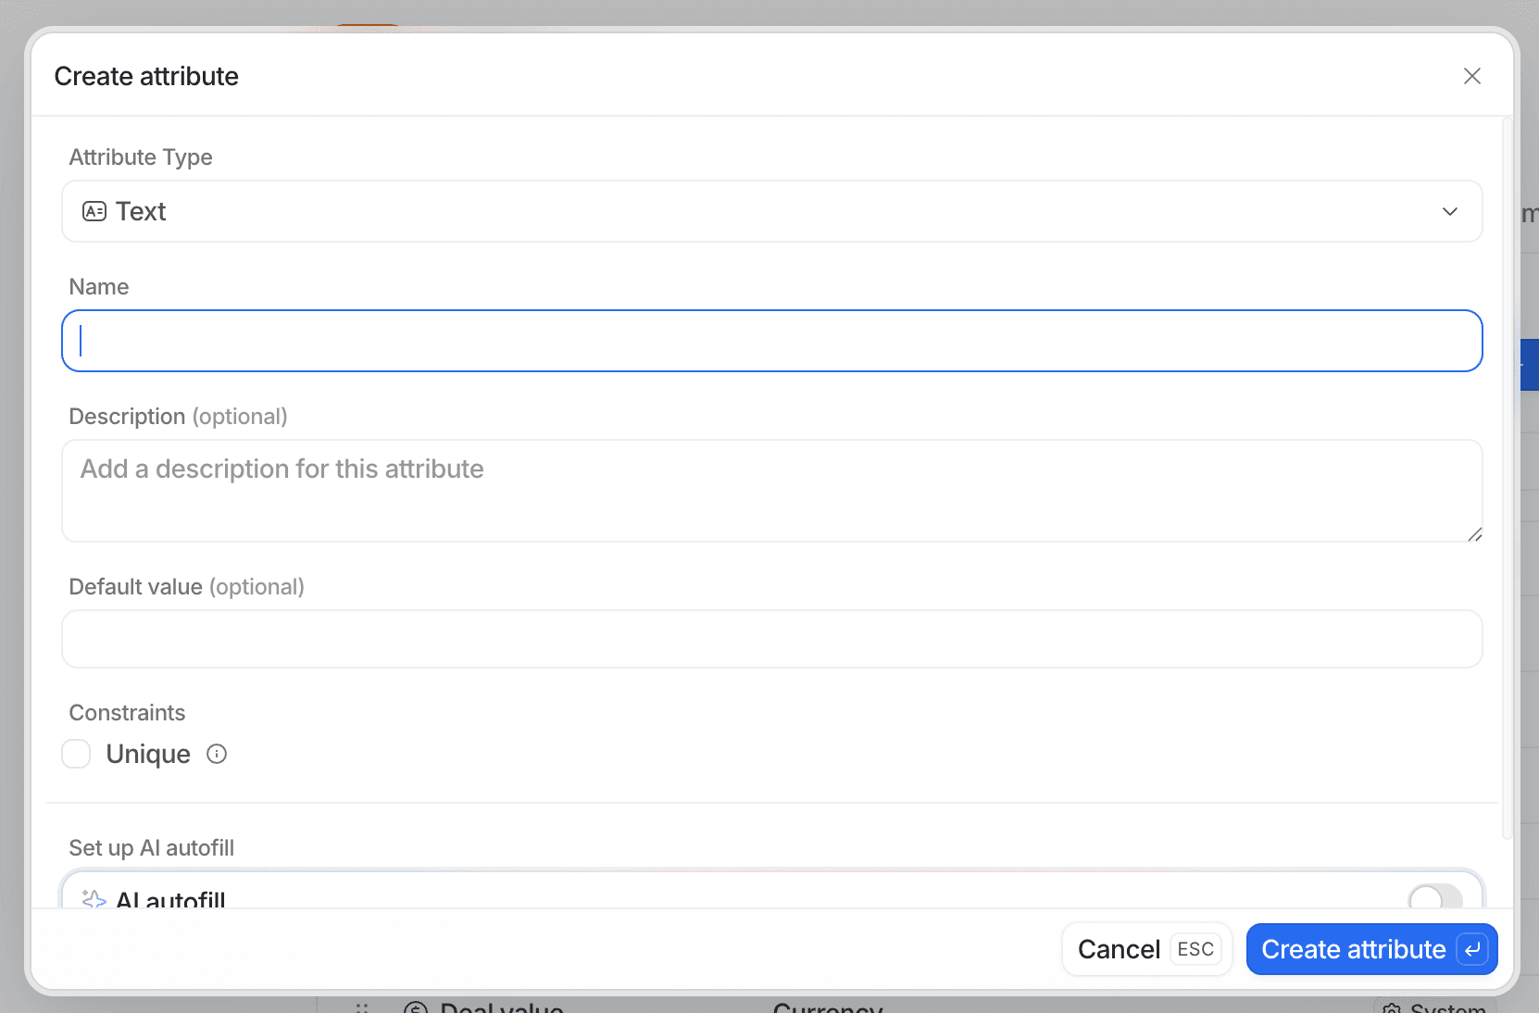Click the Description text area
Image resolution: width=1539 pixels, height=1013 pixels.
[771, 491]
